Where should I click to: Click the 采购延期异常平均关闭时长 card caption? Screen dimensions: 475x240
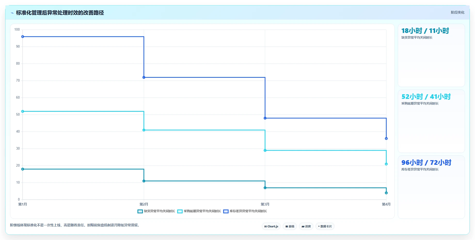(x=420, y=104)
